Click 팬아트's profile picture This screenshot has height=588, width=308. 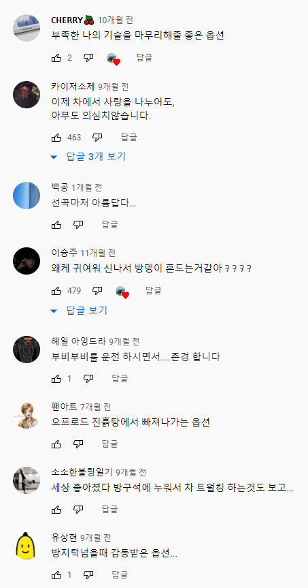pyautogui.click(x=27, y=416)
